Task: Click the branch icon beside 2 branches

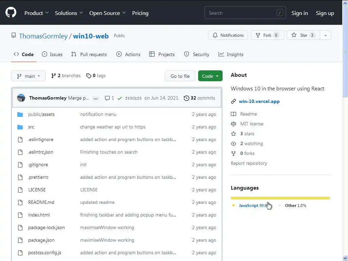Action: point(53,76)
